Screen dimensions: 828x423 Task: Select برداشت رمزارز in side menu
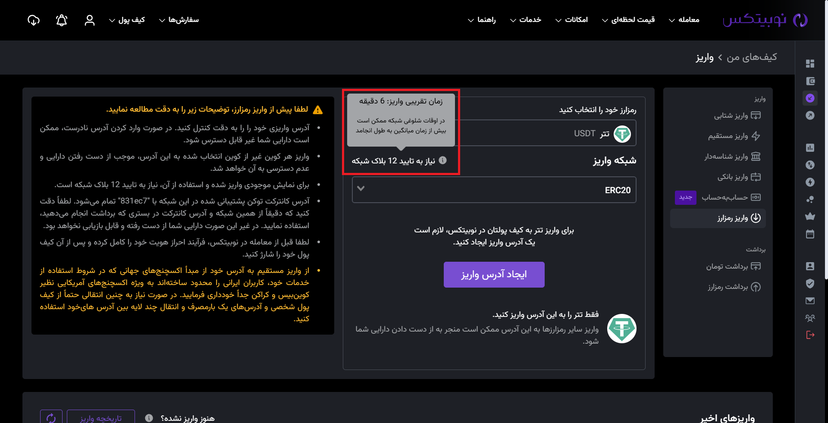click(x=734, y=286)
